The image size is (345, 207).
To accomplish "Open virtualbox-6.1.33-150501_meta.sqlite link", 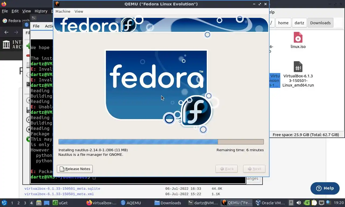I will click(x=62, y=189).
